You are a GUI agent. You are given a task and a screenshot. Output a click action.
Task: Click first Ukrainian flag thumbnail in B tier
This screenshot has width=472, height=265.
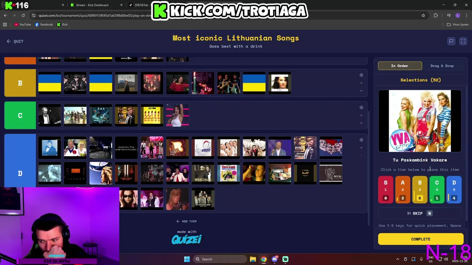(50, 83)
